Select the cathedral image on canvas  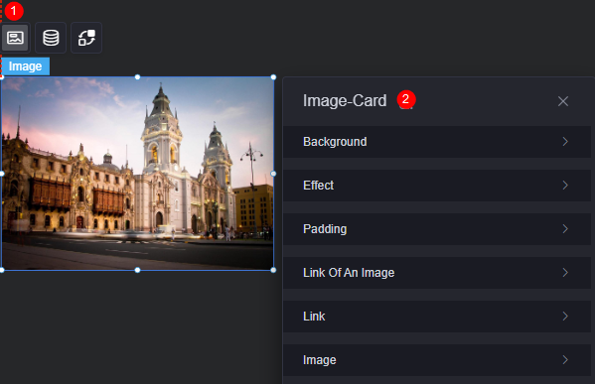click(x=137, y=174)
